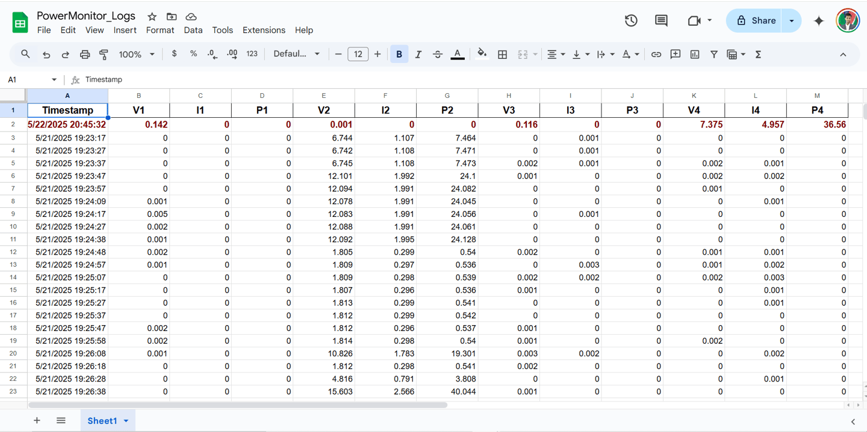Open the File menu
The width and height of the screenshot is (867, 432).
click(x=44, y=30)
